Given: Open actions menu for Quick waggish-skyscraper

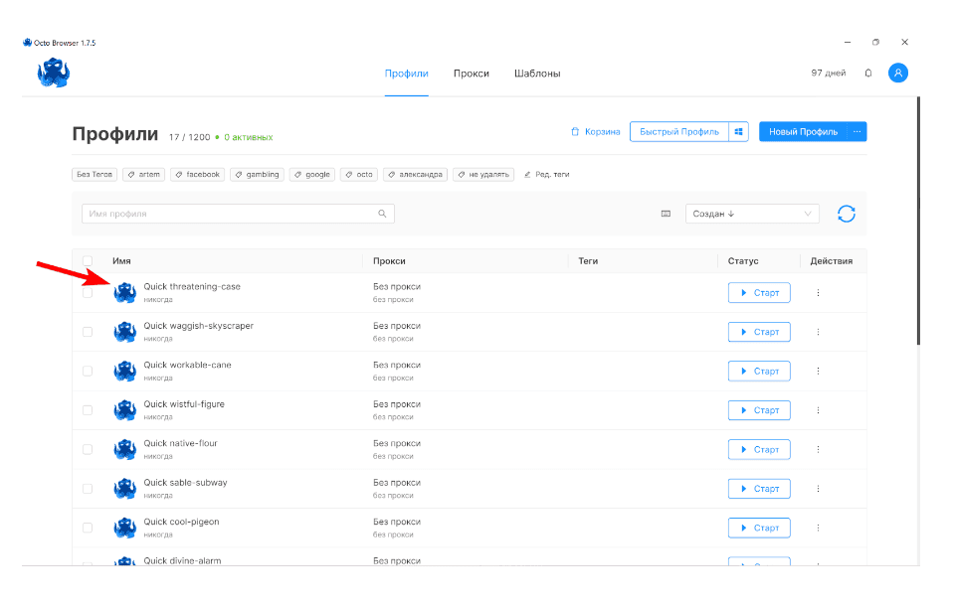Looking at the screenshot, I should (x=818, y=332).
